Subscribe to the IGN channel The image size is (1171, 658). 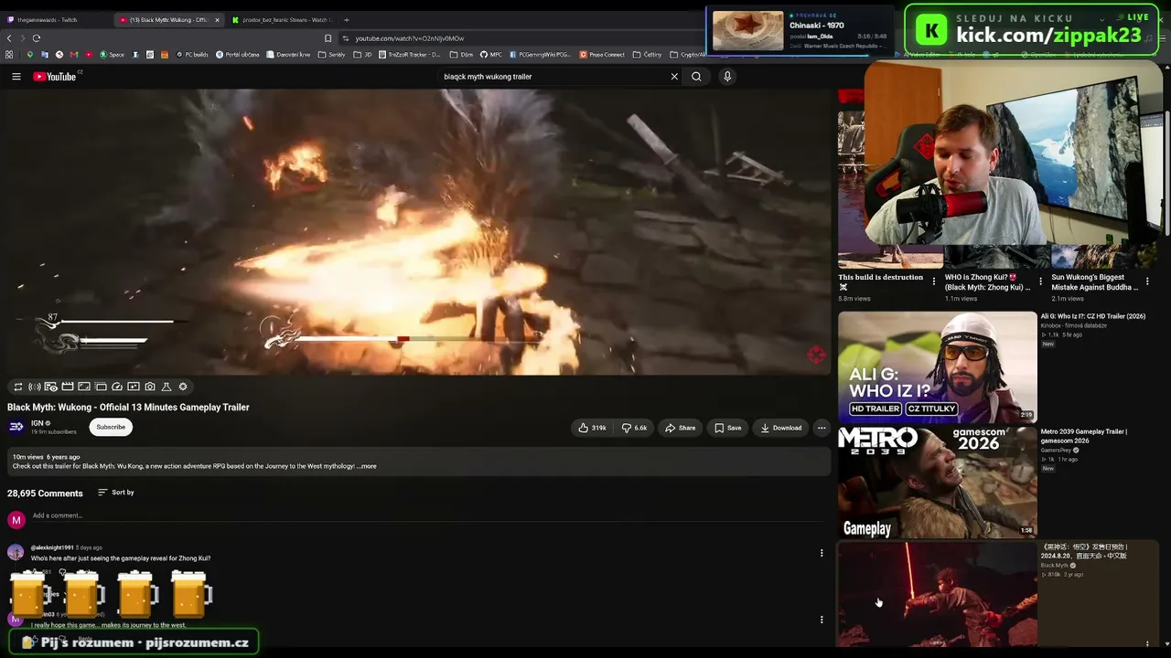point(111,427)
